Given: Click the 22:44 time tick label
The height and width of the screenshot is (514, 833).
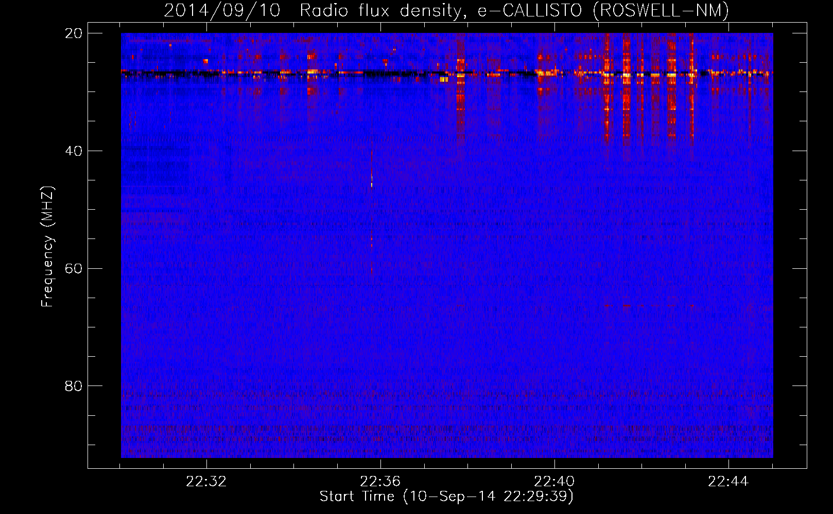Looking at the screenshot, I should pyautogui.click(x=728, y=482).
